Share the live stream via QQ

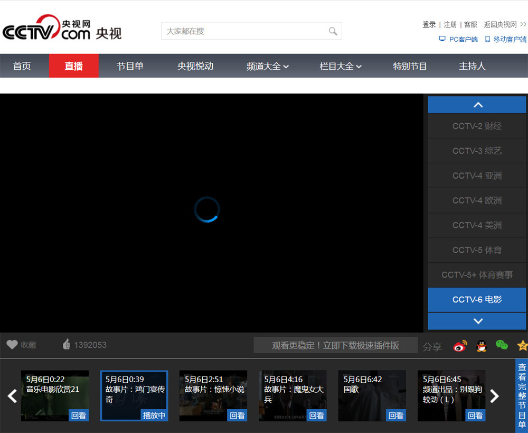pyautogui.click(x=480, y=345)
